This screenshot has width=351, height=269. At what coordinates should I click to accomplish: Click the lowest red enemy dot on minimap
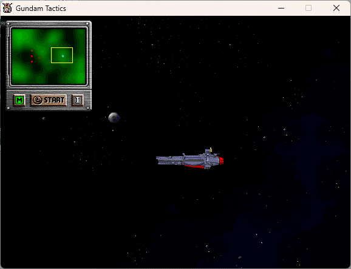32,61
